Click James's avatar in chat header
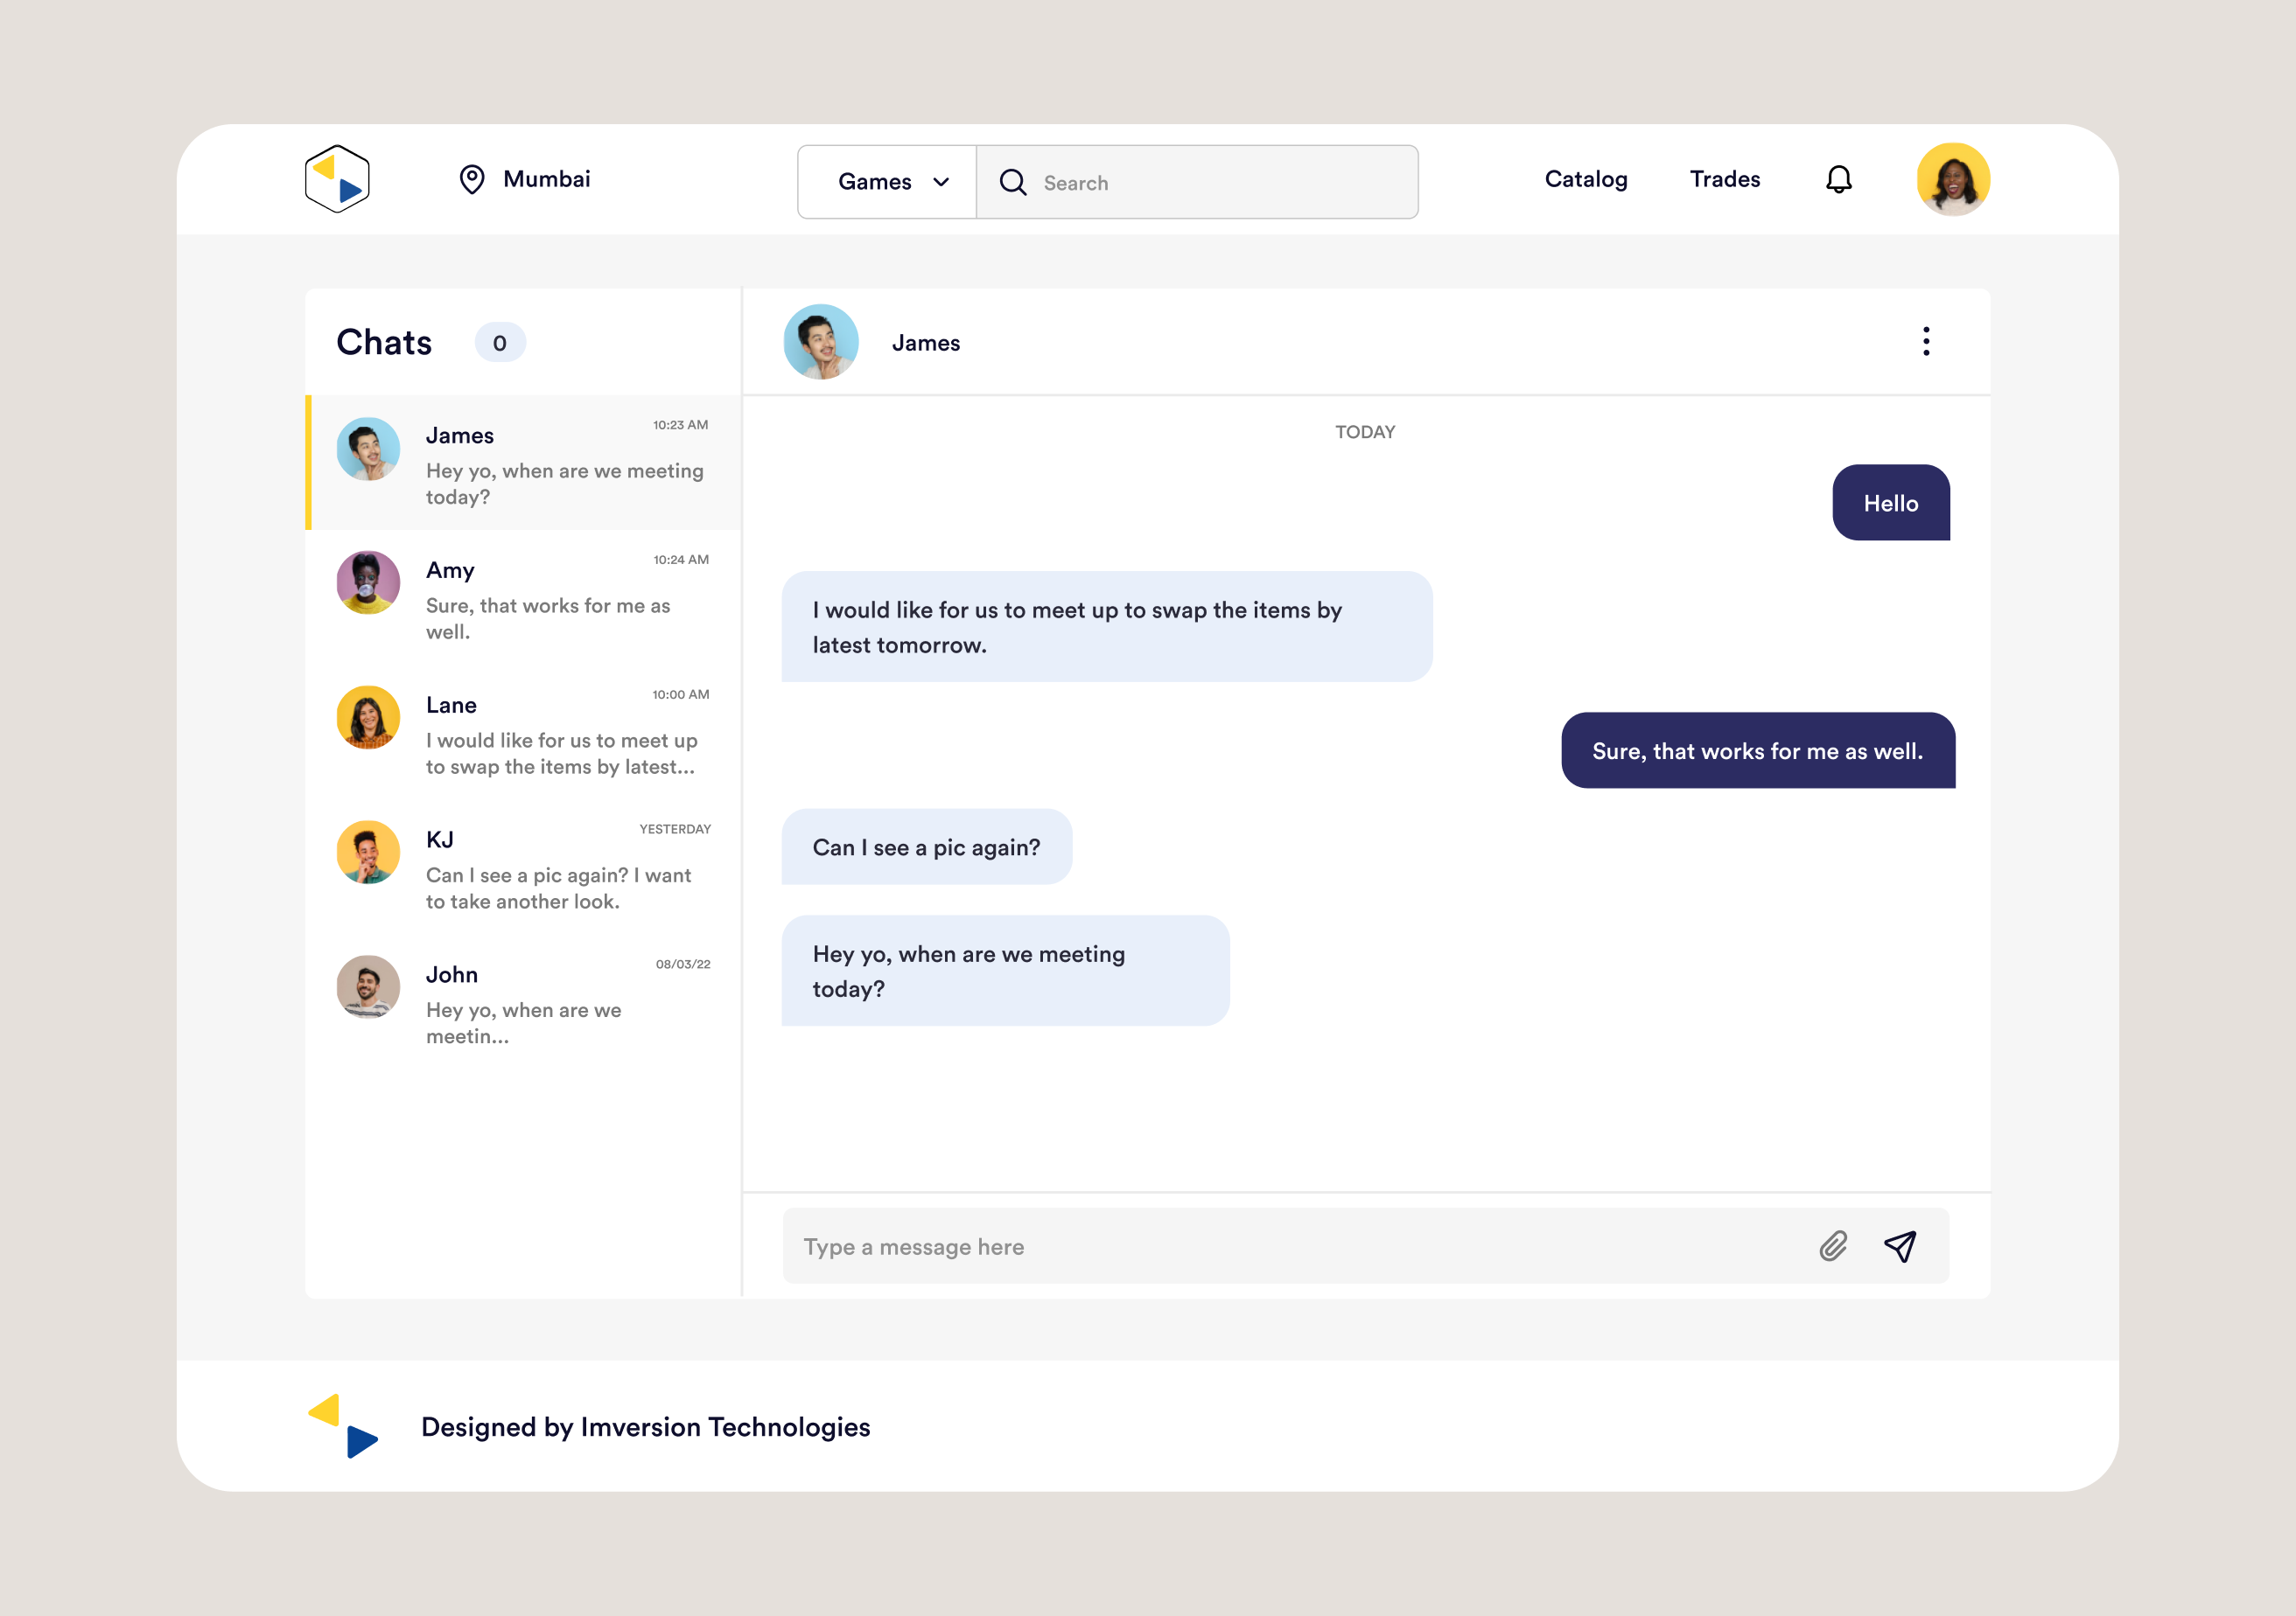This screenshot has height=1616, width=2296. point(820,342)
